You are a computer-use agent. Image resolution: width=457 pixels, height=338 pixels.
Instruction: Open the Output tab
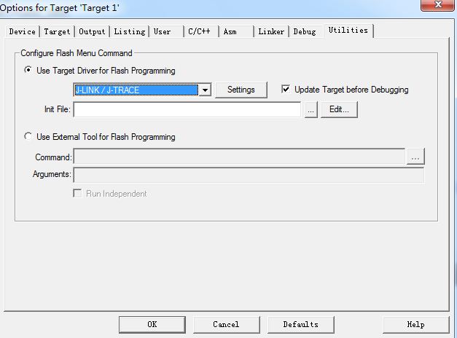pos(92,31)
